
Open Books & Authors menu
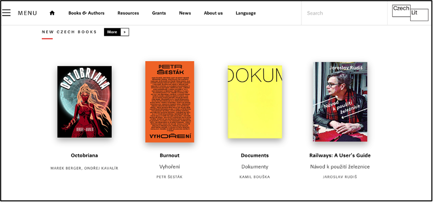tap(86, 13)
